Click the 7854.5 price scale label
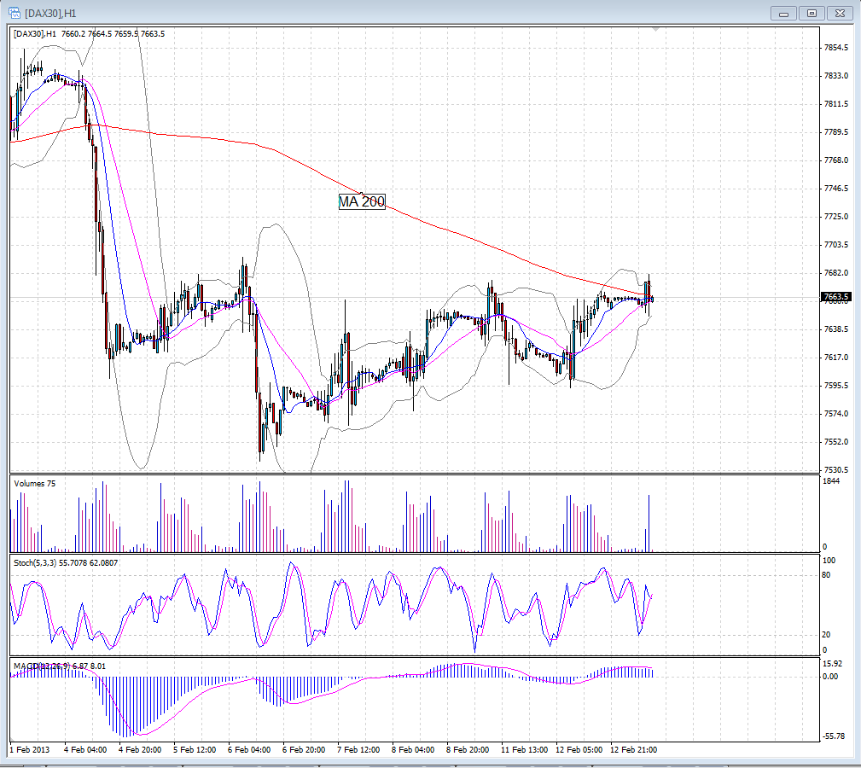This screenshot has width=861, height=768. 836,48
